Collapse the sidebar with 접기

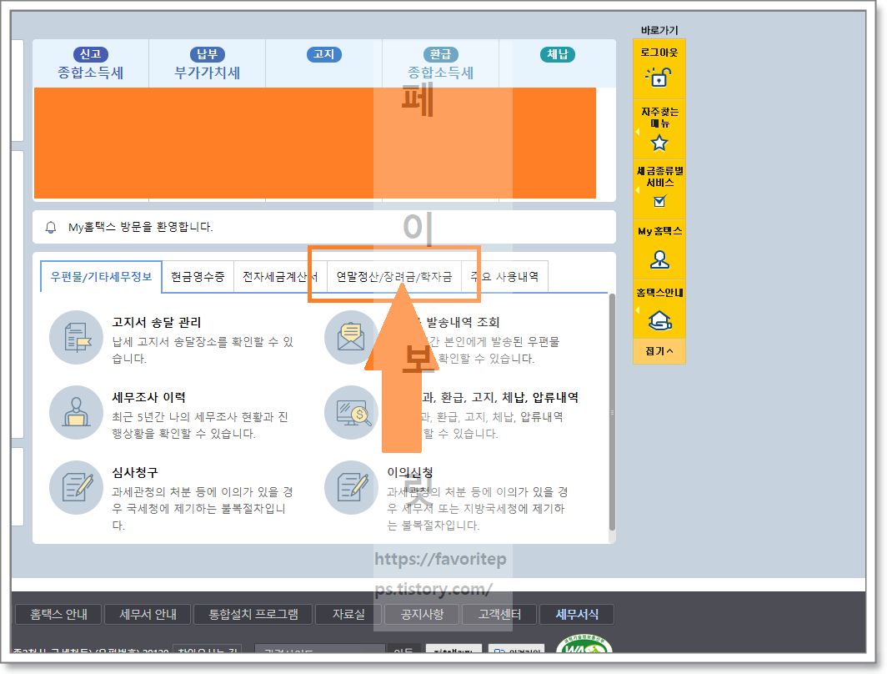[659, 351]
